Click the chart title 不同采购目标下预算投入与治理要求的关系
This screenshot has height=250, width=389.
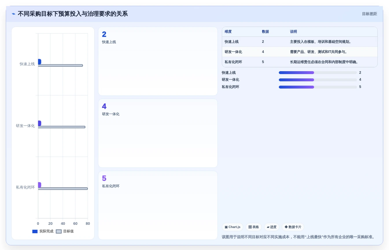[x=73, y=14]
